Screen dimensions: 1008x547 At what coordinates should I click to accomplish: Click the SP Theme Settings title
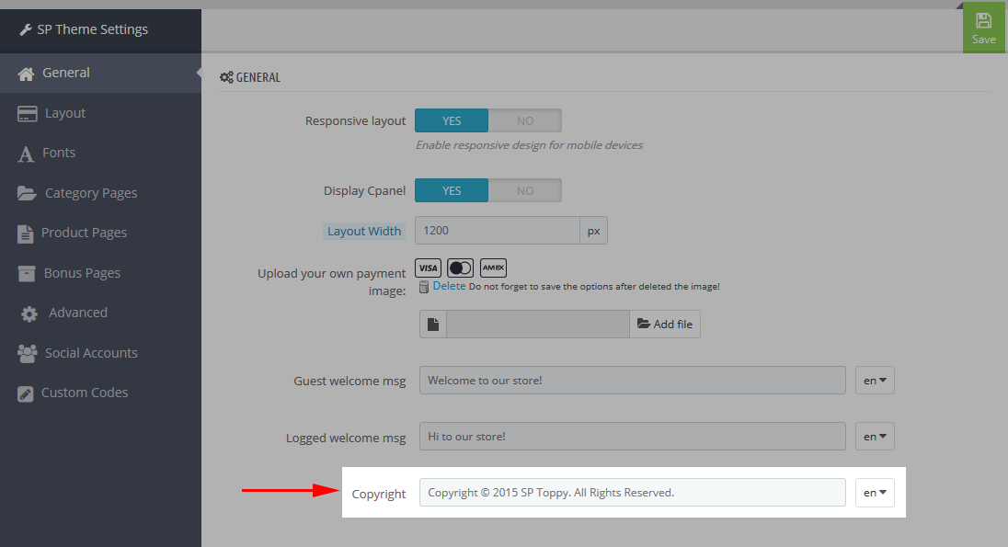93,29
